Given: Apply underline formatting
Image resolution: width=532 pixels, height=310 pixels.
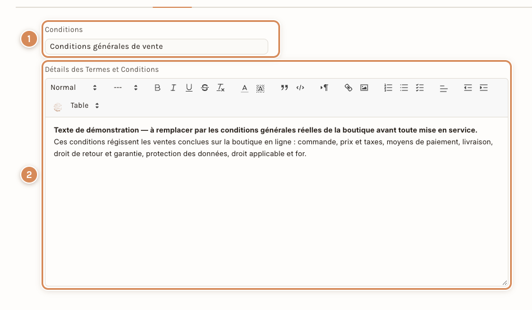Looking at the screenshot, I should point(189,88).
